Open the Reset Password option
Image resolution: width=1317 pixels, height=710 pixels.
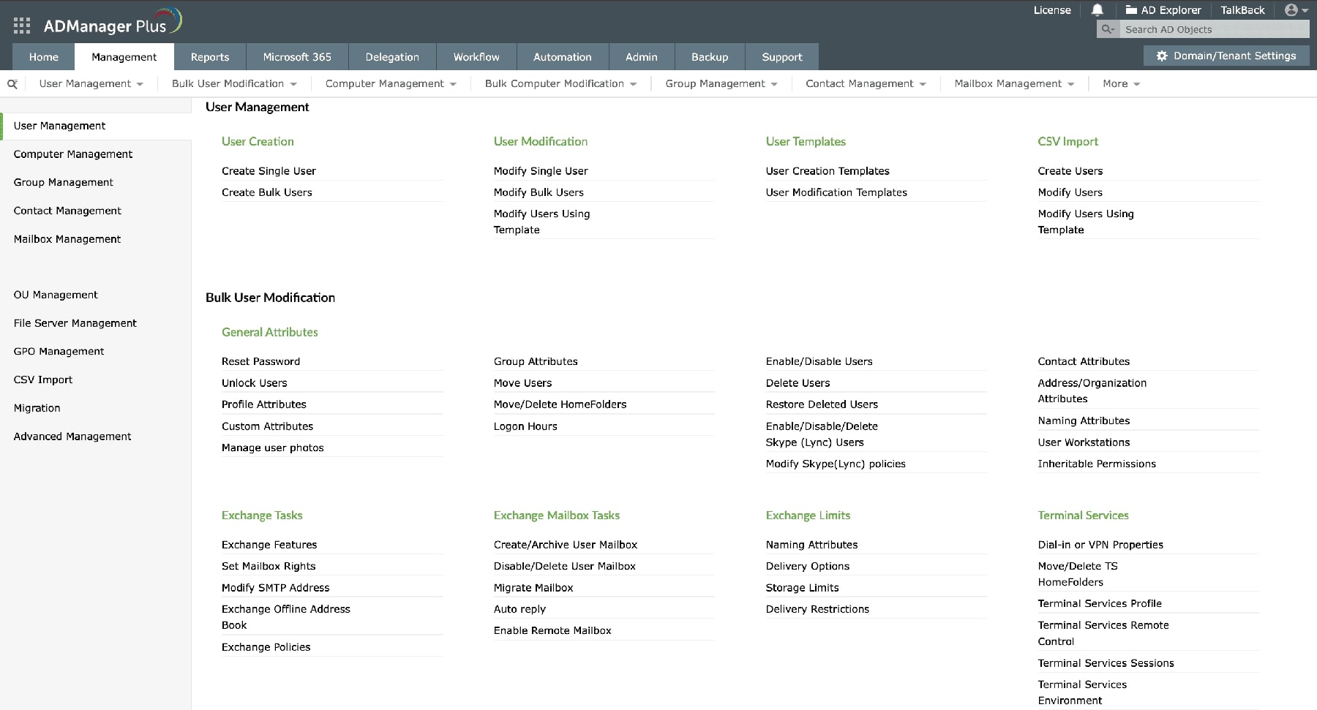pos(260,361)
